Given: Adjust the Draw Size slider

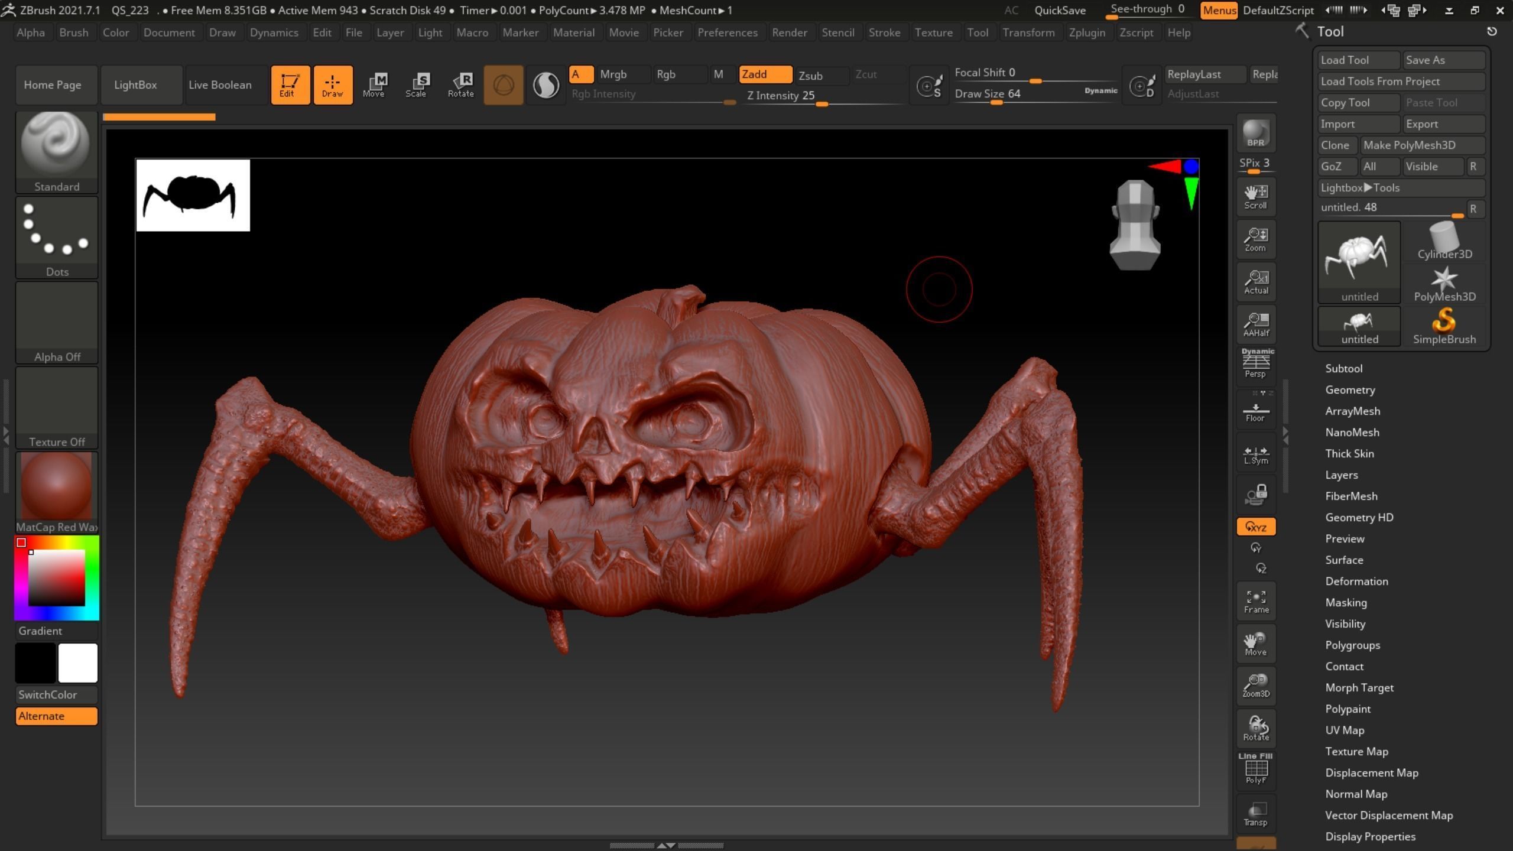Looking at the screenshot, I should [1035, 94].
